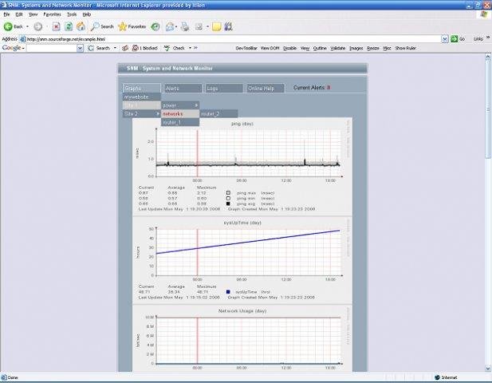Open the Edit menu

[x=19, y=14]
